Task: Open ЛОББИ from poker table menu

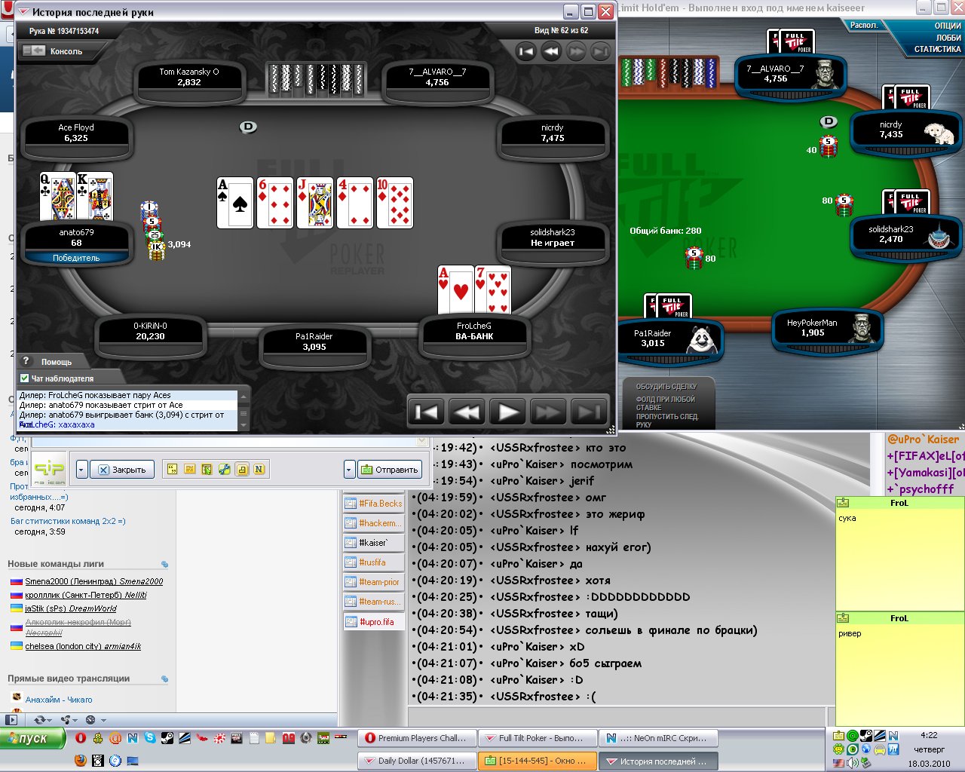Action: point(948,38)
